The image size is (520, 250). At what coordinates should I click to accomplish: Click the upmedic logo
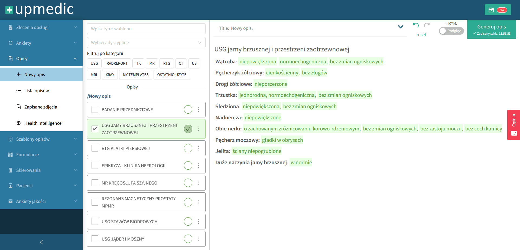click(40, 9)
